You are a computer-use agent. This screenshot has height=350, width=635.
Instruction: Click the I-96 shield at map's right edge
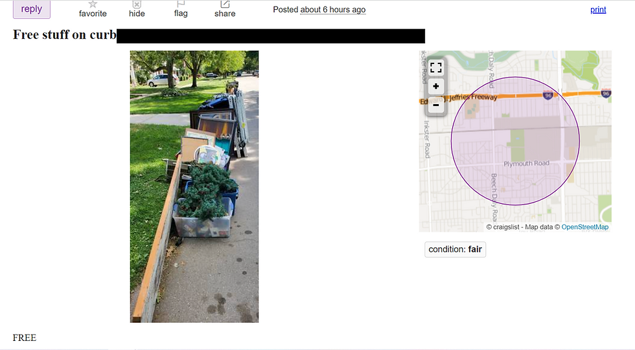(606, 94)
